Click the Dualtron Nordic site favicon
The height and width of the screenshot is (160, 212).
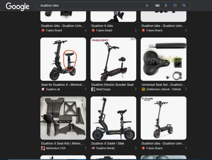93,148
